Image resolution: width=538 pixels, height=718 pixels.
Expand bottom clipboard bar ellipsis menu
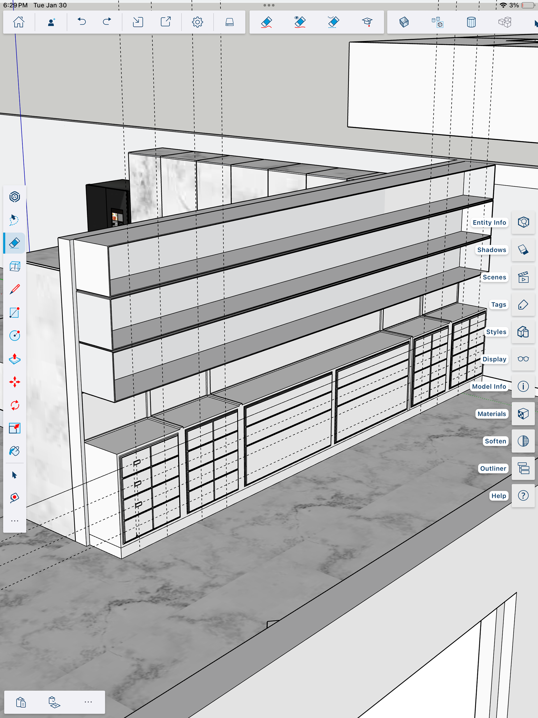click(88, 702)
